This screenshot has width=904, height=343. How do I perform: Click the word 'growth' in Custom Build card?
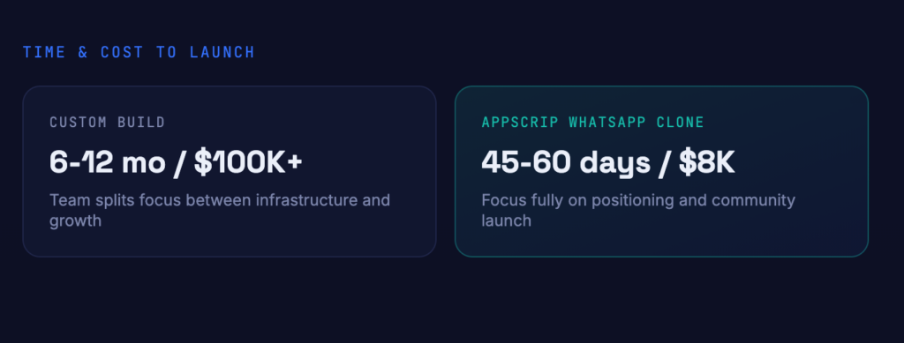pos(76,221)
